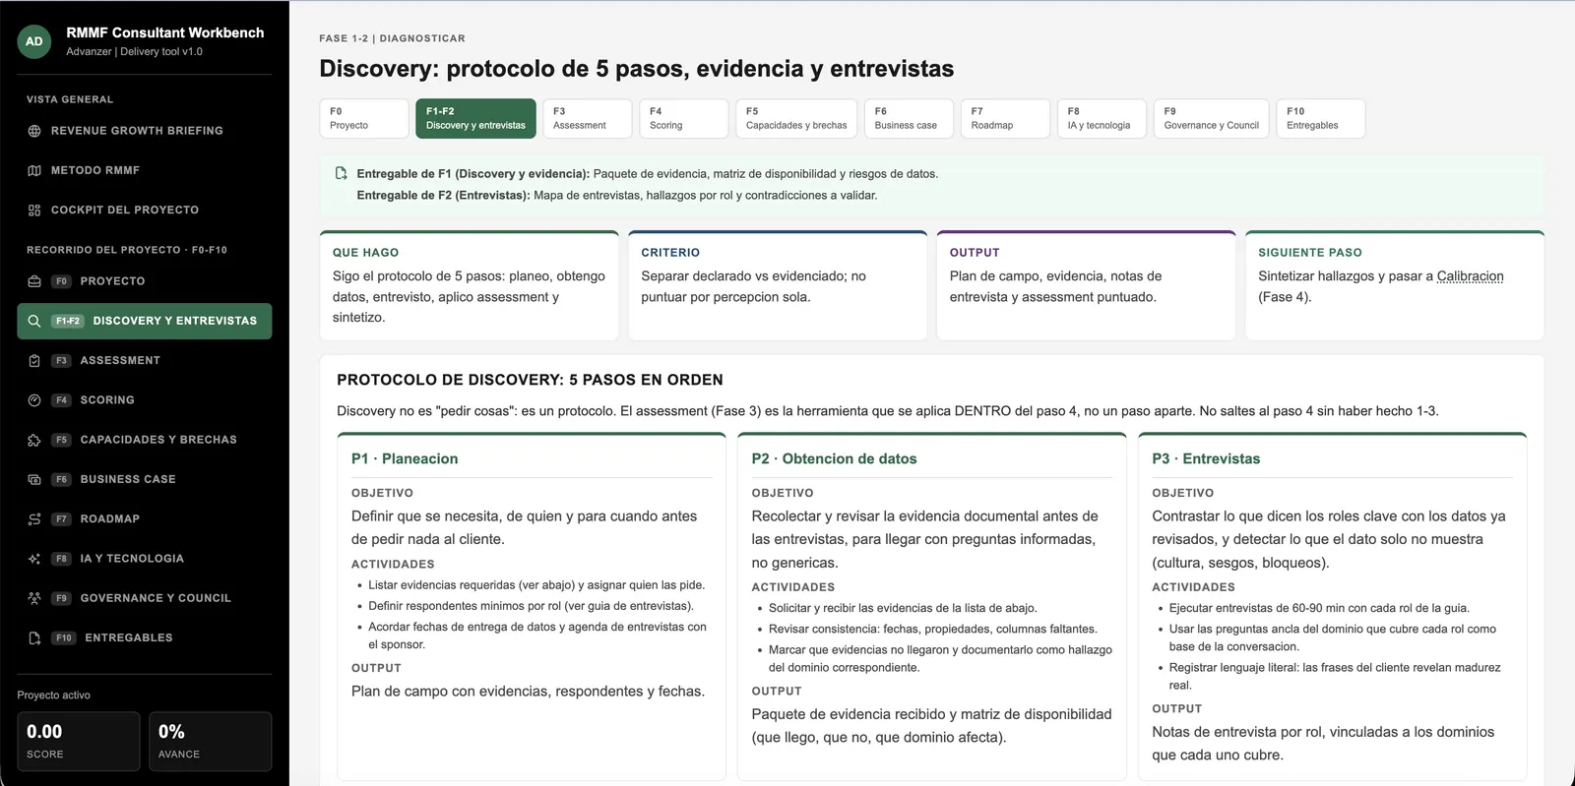Image resolution: width=1575 pixels, height=786 pixels.
Task: Click the Proyecto activo label
Action: tap(53, 695)
